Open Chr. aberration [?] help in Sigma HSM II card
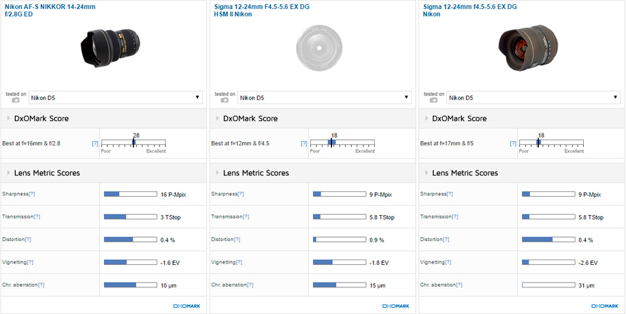This screenshot has height=314, width=626. (250, 285)
